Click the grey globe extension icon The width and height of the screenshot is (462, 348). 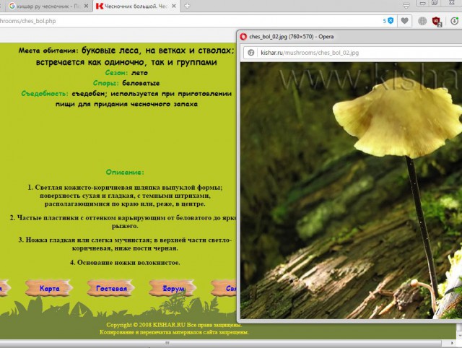422,21
